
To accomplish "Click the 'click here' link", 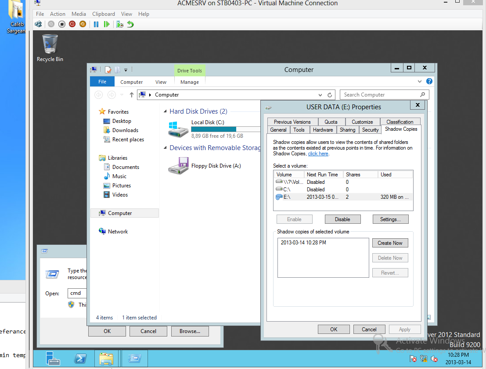I will (318, 154).
